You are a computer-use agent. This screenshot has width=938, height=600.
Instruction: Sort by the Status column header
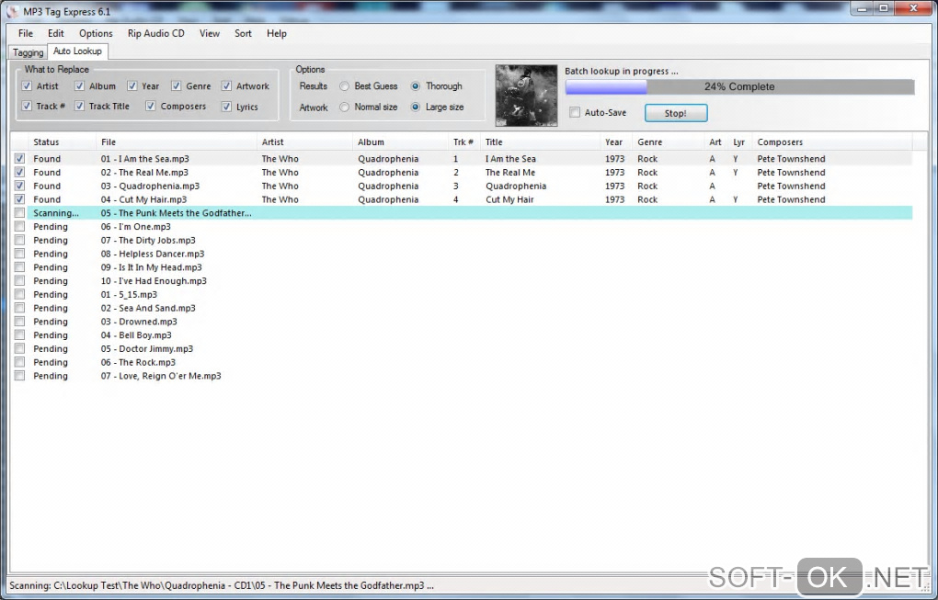click(x=62, y=142)
